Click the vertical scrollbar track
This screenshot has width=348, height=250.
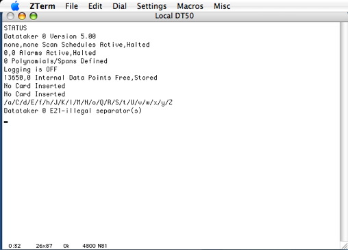(x=344, y=132)
